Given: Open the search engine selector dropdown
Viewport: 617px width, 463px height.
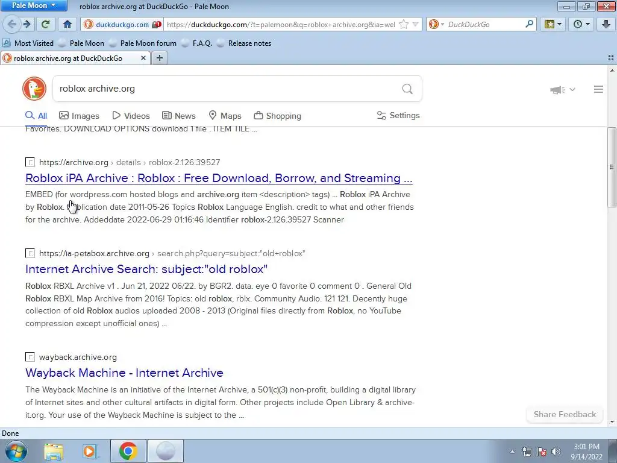Looking at the screenshot, I should coord(436,24).
